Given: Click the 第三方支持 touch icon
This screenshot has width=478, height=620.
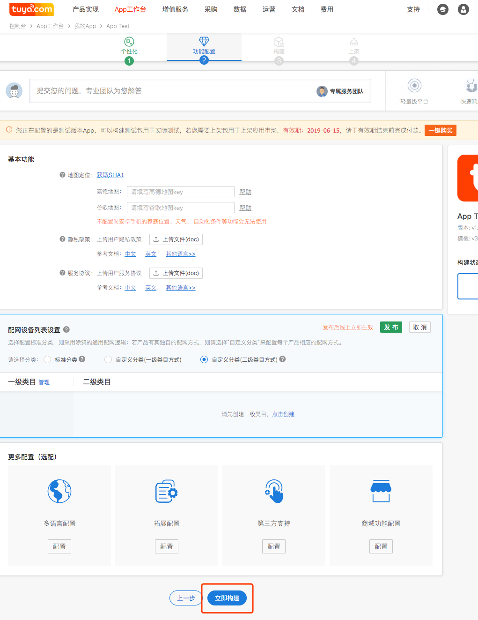Looking at the screenshot, I should pyautogui.click(x=274, y=491).
